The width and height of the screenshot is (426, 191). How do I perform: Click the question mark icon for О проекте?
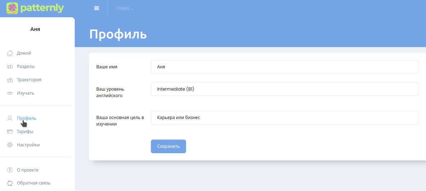pos(10,170)
